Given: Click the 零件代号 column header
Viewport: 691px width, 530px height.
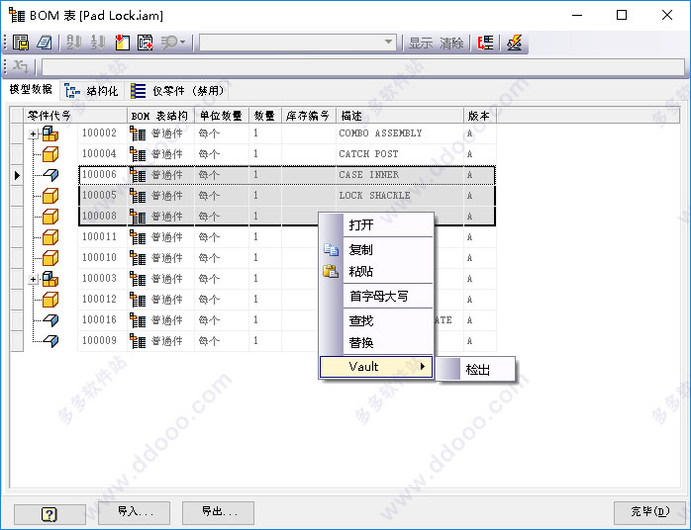Looking at the screenshot, I should coord(75,116).
